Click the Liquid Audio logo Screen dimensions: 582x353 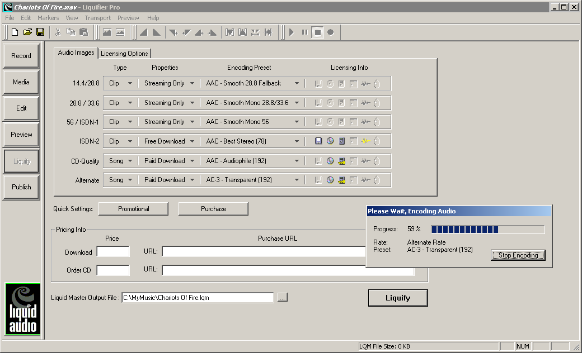click(22, 309)
